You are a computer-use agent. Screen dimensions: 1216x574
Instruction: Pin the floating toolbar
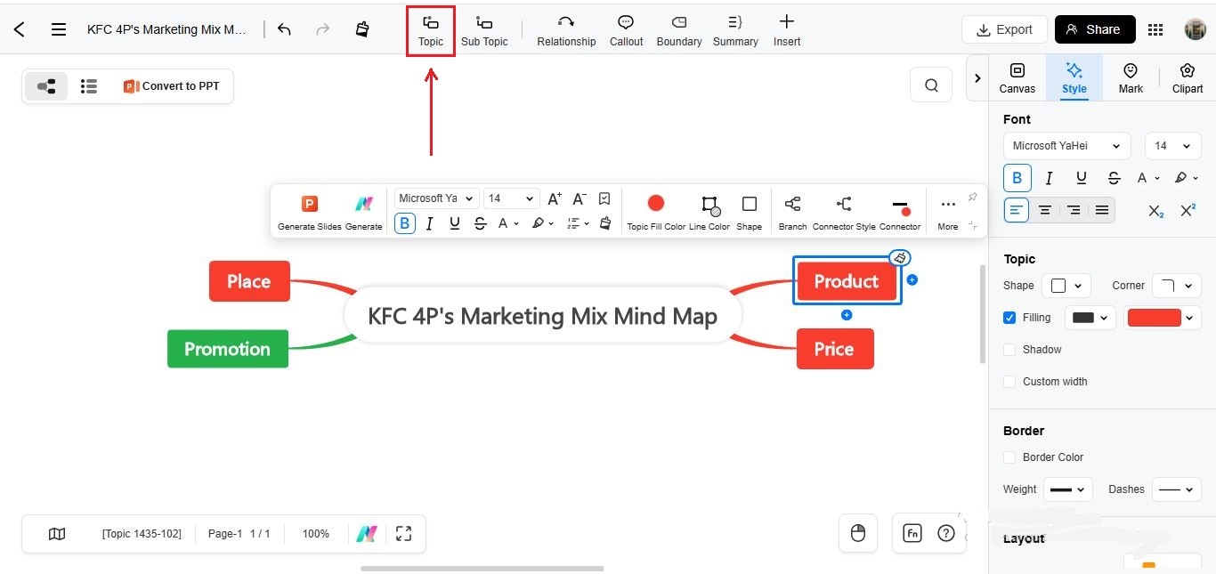[x=972, y=197]
